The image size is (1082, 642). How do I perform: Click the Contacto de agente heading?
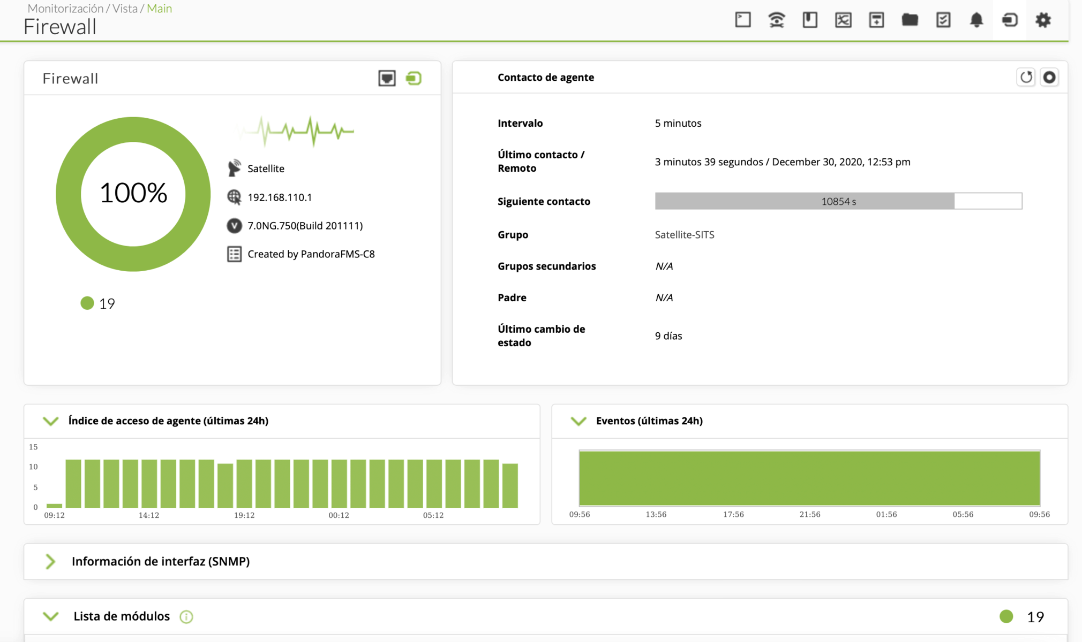pos(545,77)
